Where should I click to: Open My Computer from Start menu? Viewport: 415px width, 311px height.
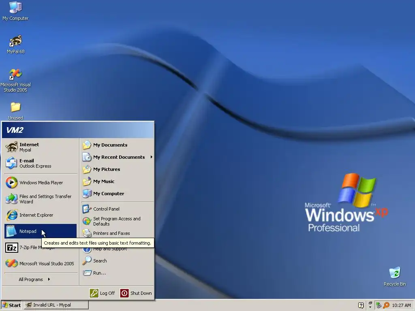[x=118, y=194]
